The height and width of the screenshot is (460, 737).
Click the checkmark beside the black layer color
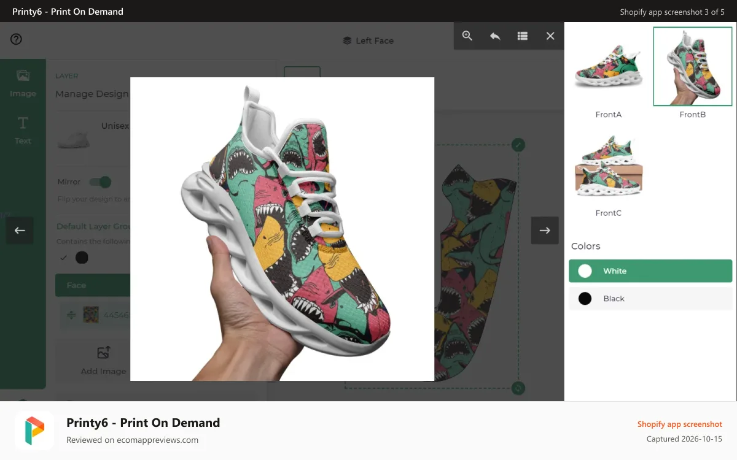tap(63, 258)
